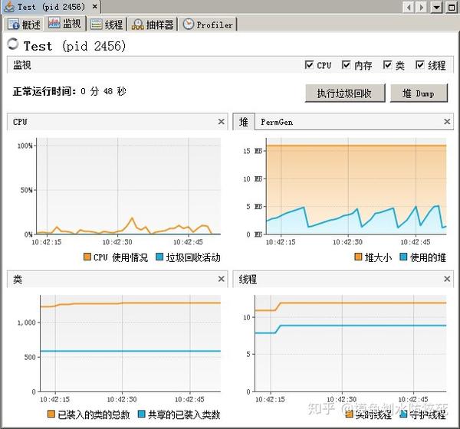Click the blue 共享的已装入类数 legend swatch

click(x=141, y=414)
